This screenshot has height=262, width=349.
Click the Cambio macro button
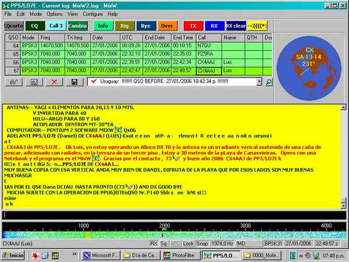[x=78, y=26]
